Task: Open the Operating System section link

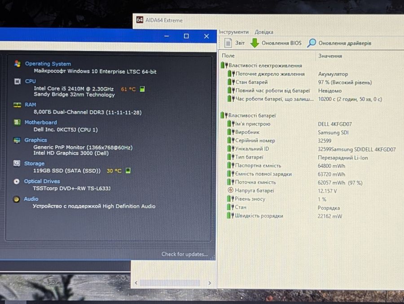Action: coord(48,64)
